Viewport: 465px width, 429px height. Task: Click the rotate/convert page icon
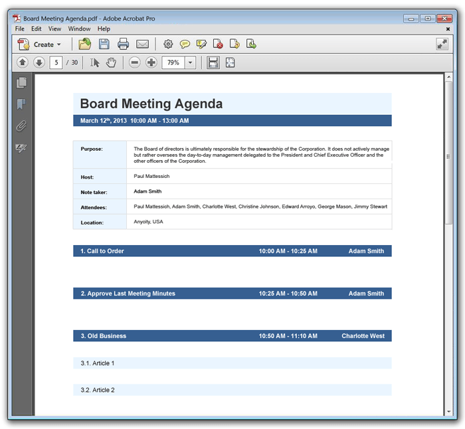tap(234, 44)
